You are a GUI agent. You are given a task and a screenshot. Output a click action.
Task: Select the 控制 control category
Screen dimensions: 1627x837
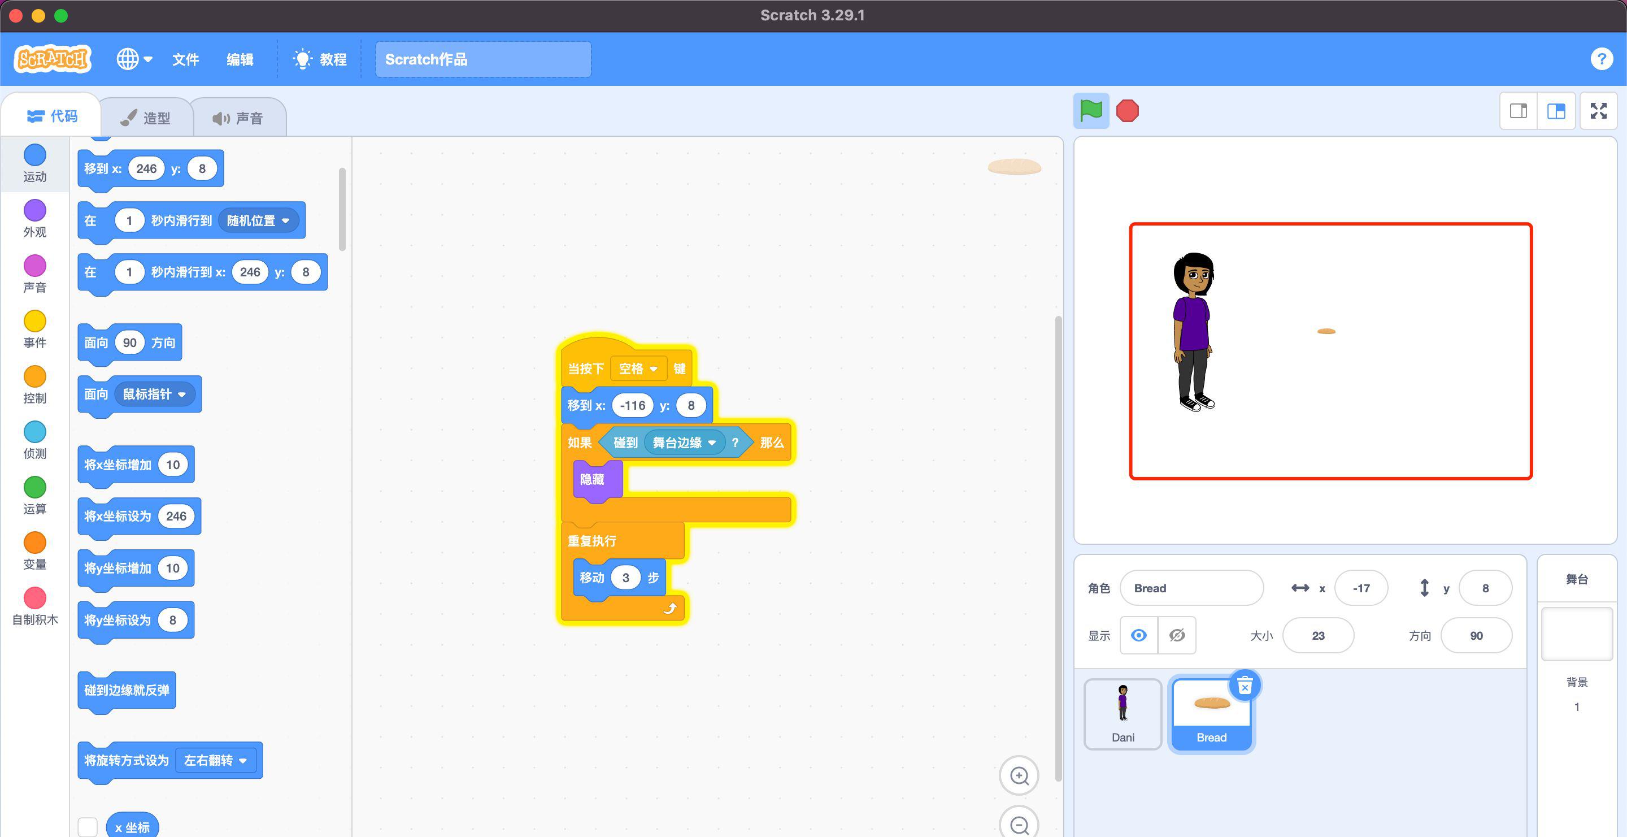pyautogui.click(x=34, y=385)
